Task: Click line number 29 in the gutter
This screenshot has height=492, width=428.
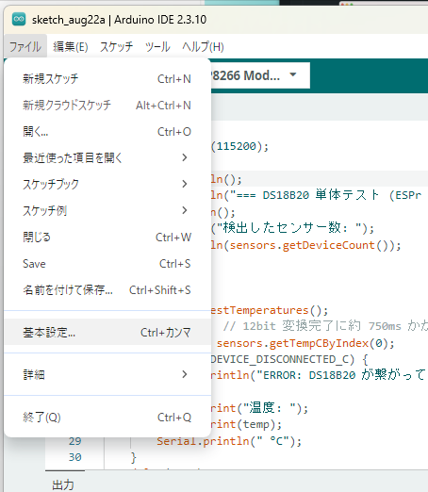Action: coord(74,441)
